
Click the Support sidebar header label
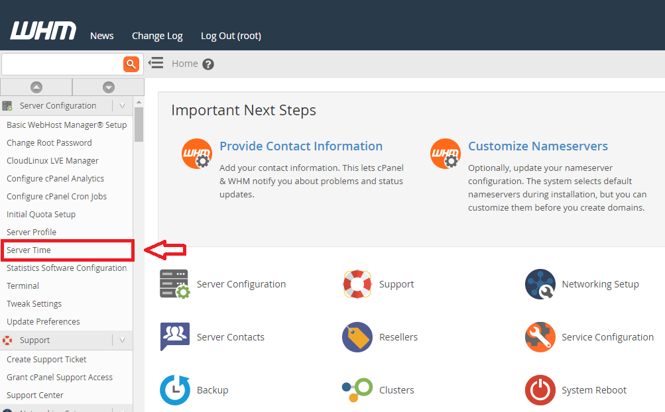(34, 340)
